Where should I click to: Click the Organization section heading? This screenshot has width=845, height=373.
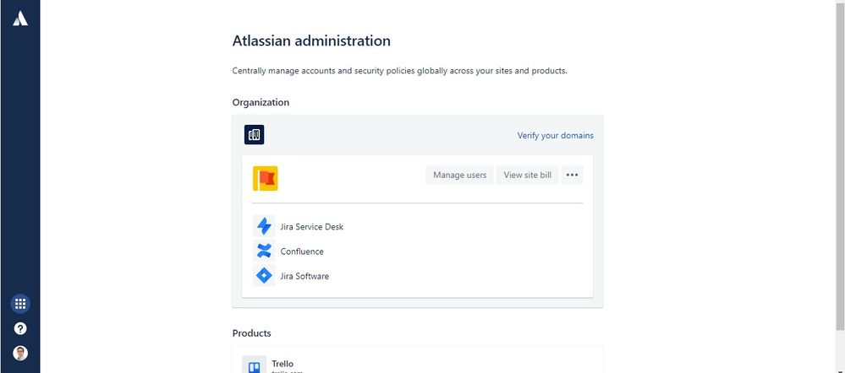pos(261,102)
